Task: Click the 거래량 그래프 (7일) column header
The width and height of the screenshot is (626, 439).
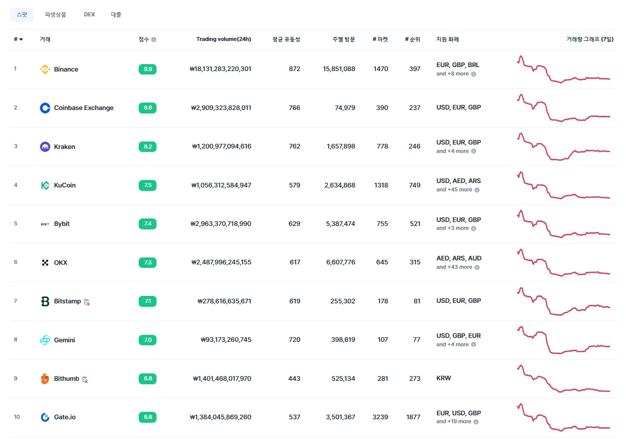Action: point(590,39)
